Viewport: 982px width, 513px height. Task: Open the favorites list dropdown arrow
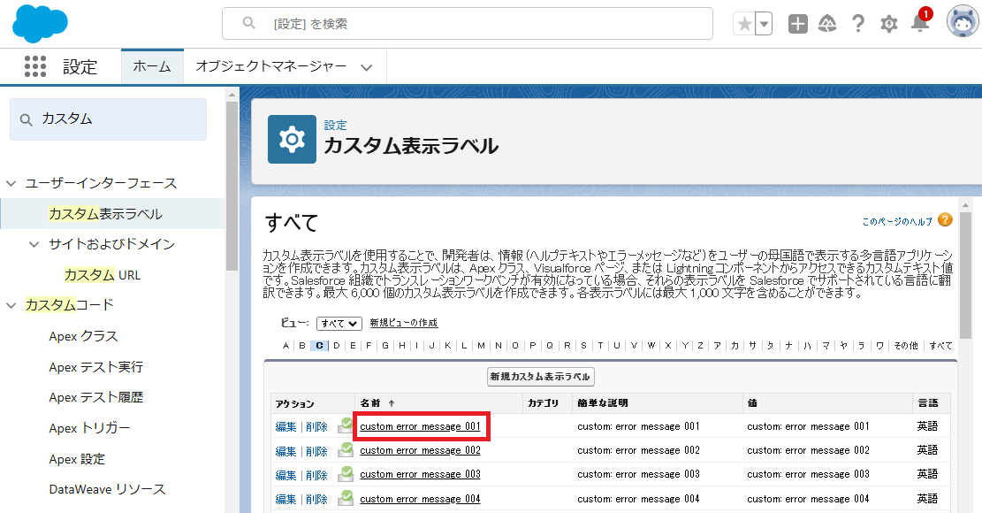[764, 25]
